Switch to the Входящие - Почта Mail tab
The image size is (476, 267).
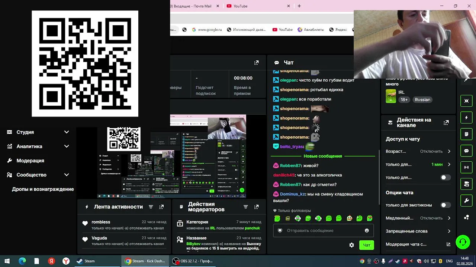[195, 6]
